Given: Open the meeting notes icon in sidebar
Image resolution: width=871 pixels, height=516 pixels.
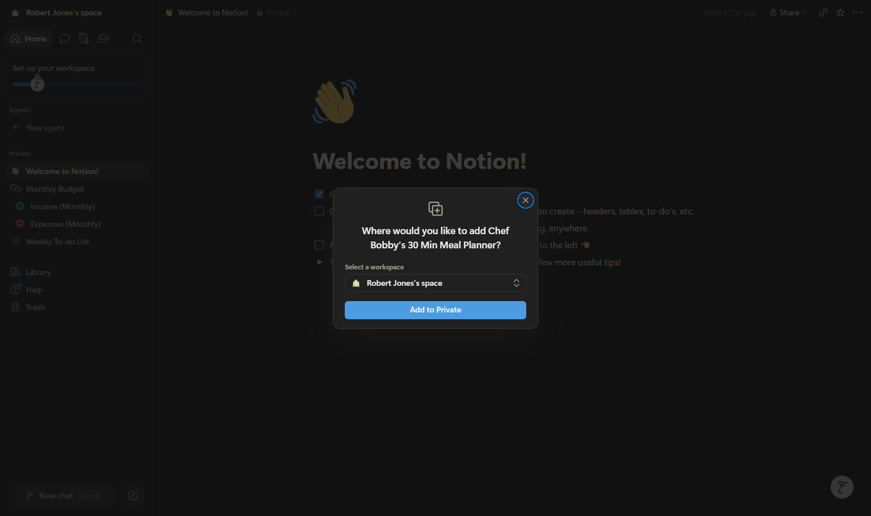Looking at the screenshot, I should pyautogui.click(x=84, y=39).
